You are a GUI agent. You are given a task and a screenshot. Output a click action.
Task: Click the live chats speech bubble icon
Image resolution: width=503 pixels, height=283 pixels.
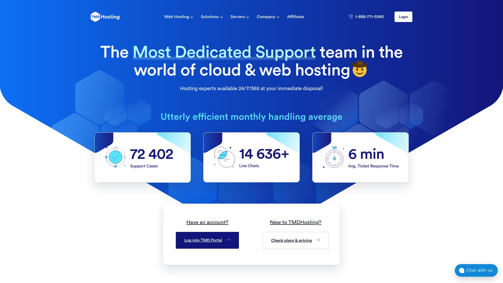pyautogui.click(x=224, y=157)
